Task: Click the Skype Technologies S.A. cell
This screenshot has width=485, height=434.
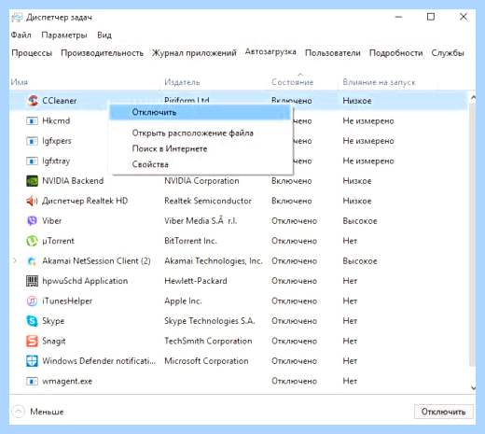Action: [210, 321]
